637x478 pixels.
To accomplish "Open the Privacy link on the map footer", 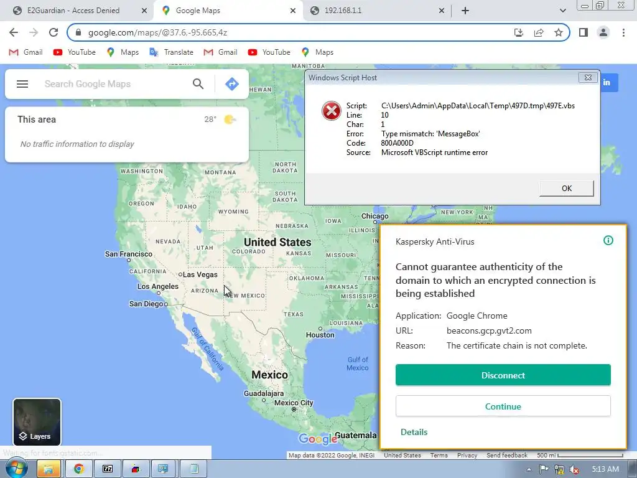I will [x=467, y=455].
